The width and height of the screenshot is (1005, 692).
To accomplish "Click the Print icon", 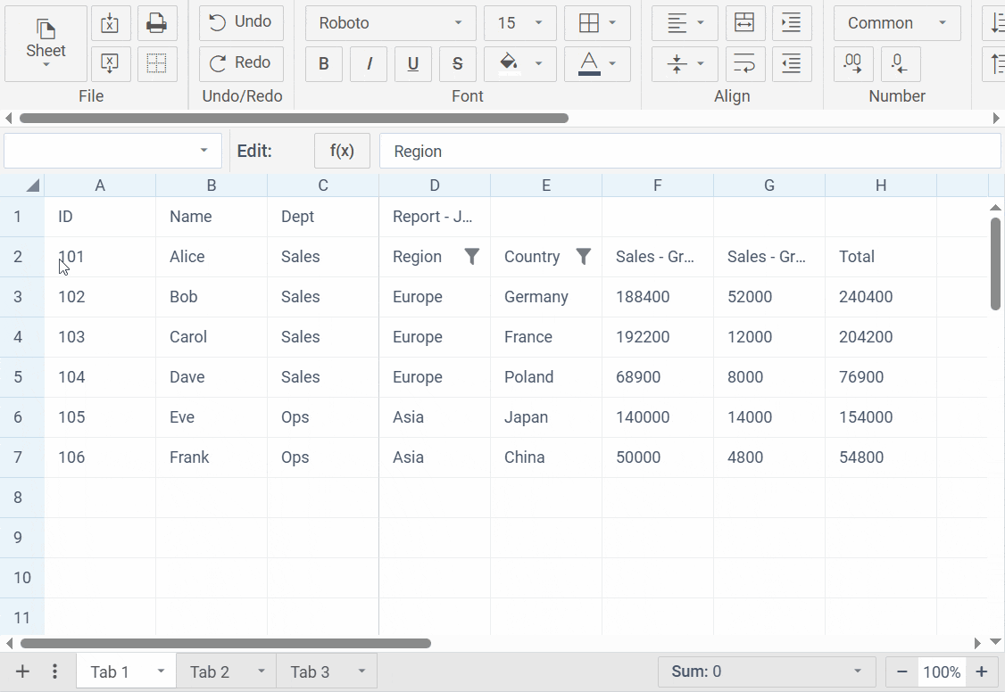I will point(157,23).
